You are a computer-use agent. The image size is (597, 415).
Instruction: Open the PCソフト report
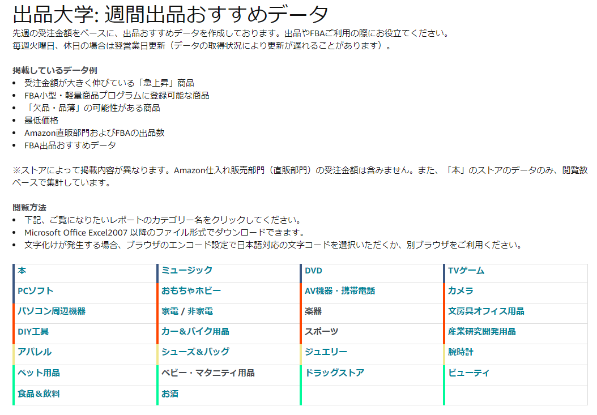click(x=35, y=291)
